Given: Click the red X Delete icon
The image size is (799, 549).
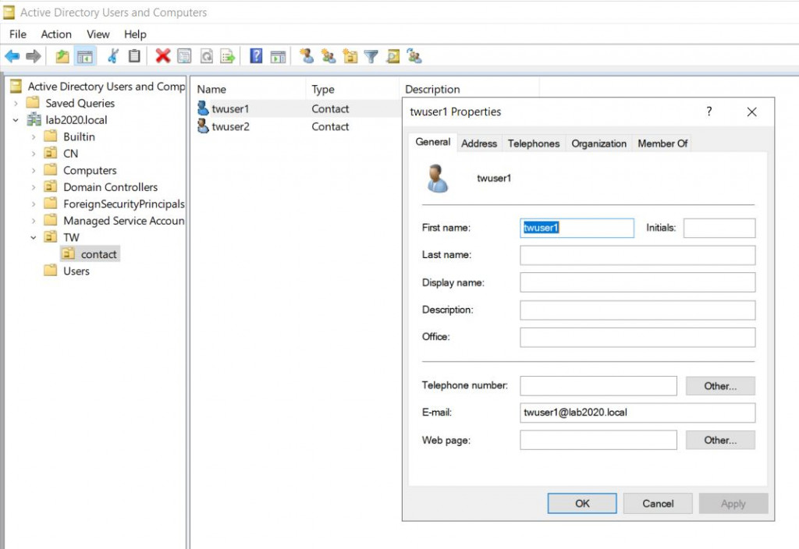Looking at the screenshot, I should pos(162,56).
